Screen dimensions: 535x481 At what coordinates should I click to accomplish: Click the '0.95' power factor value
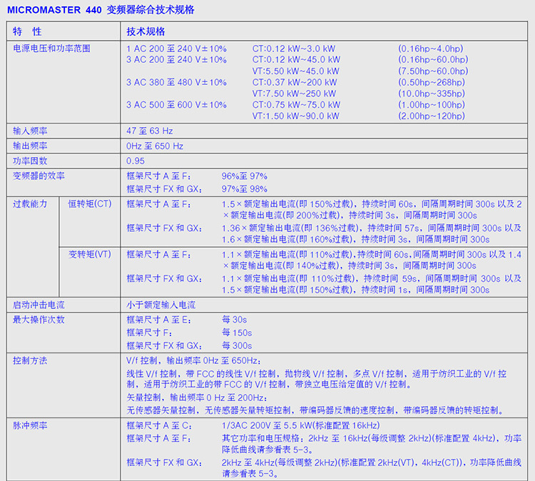click(136, 161)
